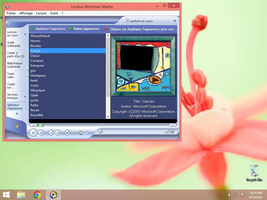Select the Atomic skin
Screen dimensions: 267x200
(x=68, y=41)
